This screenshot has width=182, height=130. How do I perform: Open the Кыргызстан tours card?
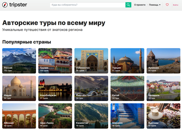(x=91, y=88)
